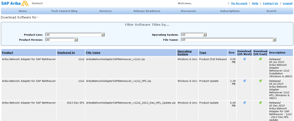This screenshot has height=121, width=294.
Task: Click Download (US West) column header
Action: click(x=244, y=53)
